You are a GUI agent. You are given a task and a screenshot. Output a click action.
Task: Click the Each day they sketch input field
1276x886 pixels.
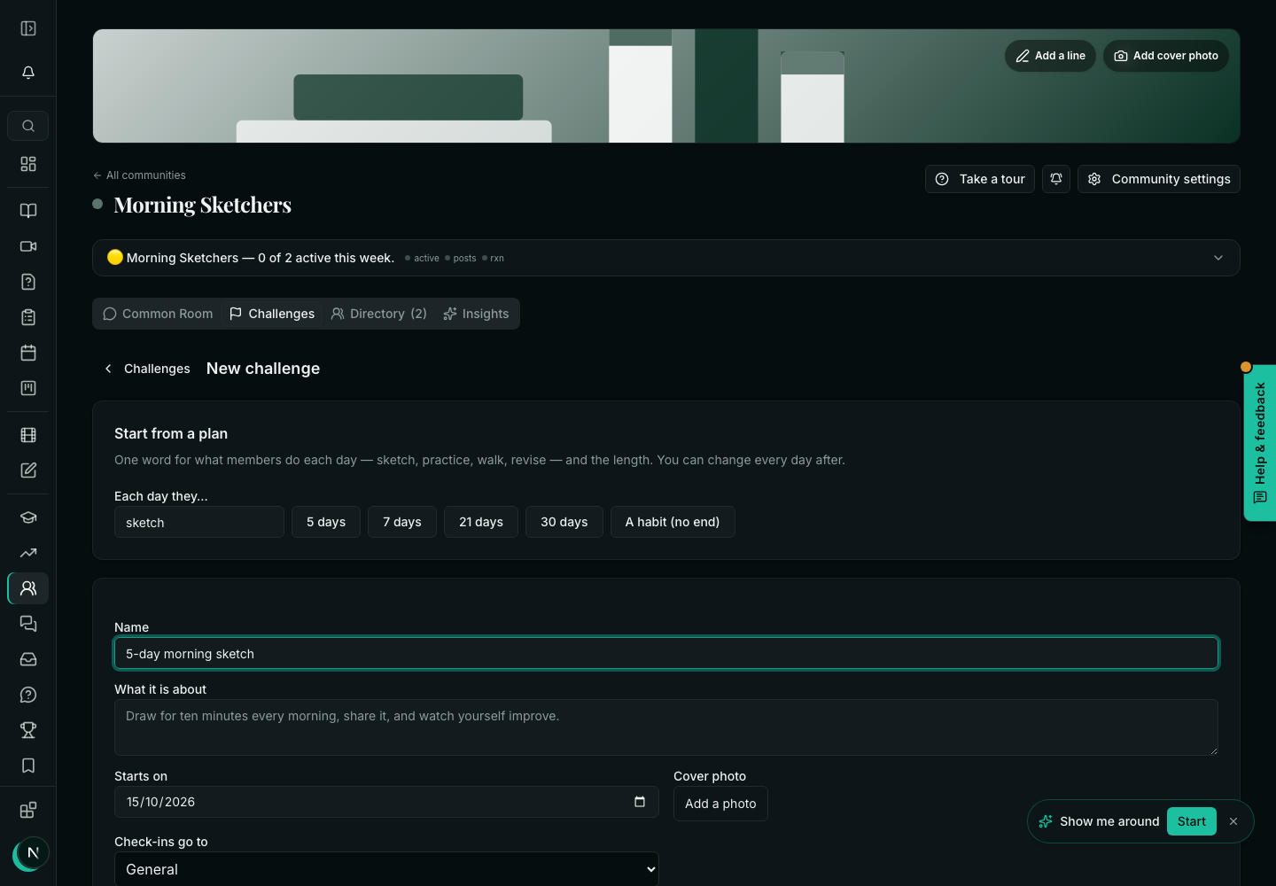[199, 522]
